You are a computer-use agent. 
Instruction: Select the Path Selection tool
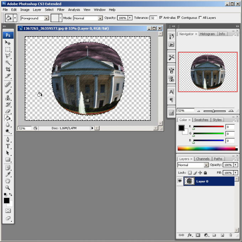(7, 153)
